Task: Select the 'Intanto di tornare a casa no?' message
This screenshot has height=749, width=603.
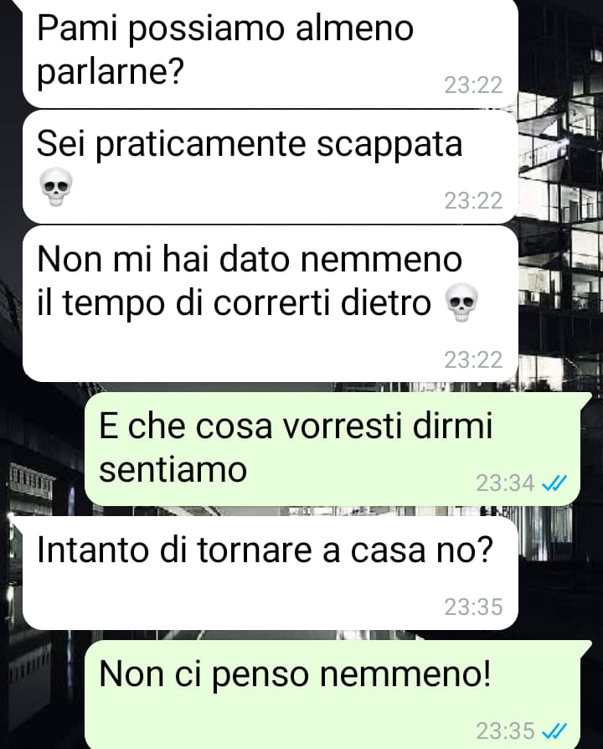Action: [x=271, y=573]
